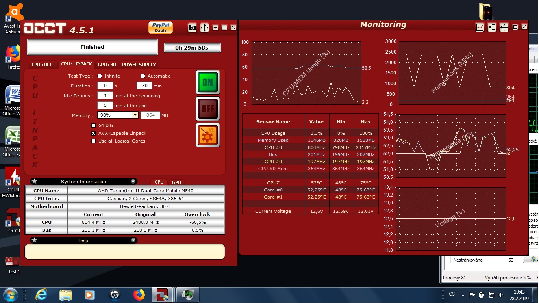Select the CPU : LINPACK tab

[x=76, y=64]
